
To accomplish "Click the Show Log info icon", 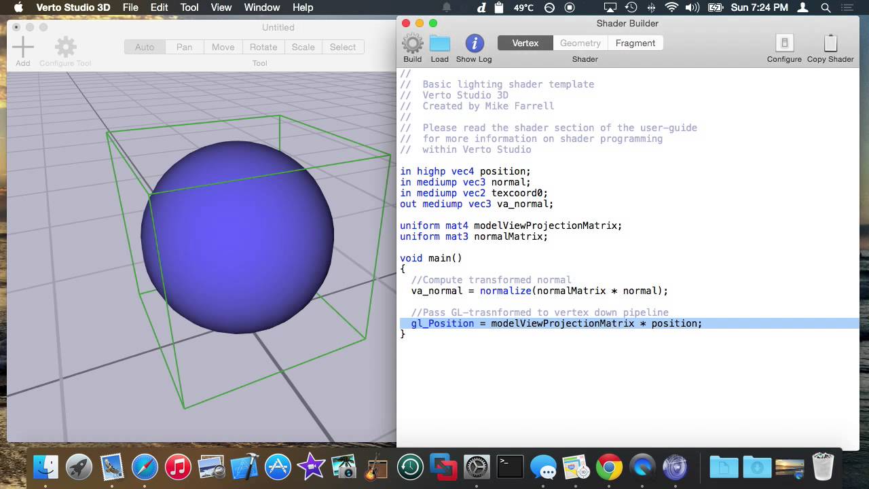I will [x=474, y=43].
